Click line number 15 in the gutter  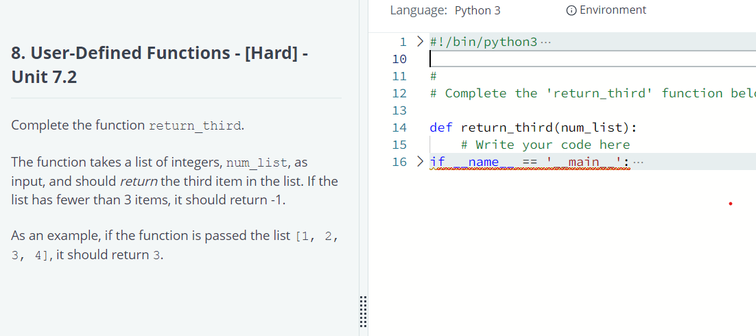click(x=399, y=145)
